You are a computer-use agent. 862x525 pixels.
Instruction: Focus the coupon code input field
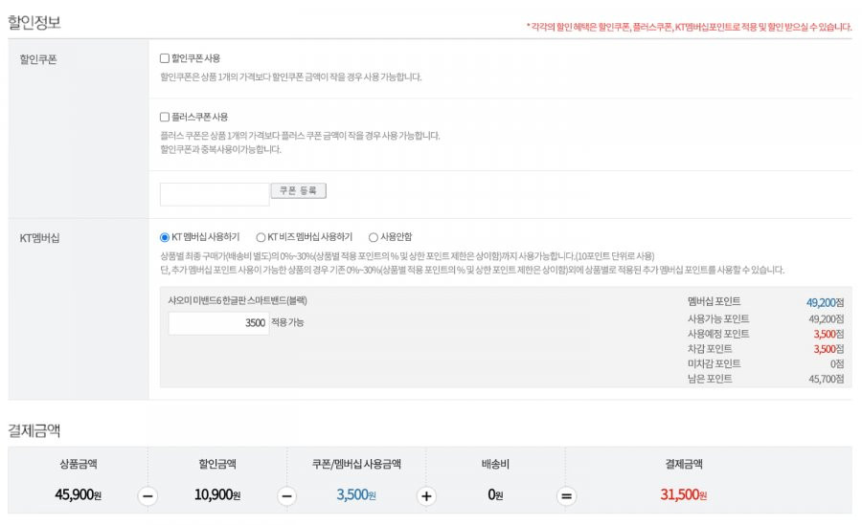[x=215, y=194]
